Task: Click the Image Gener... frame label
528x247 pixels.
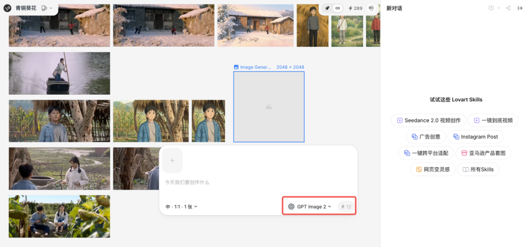Action: coord(252,67)
